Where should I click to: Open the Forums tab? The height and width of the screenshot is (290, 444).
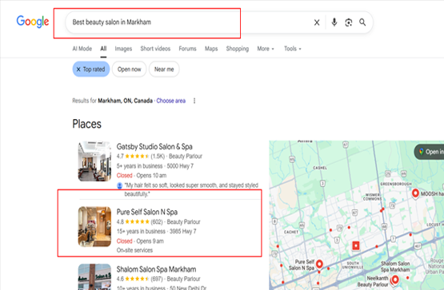(187, 49)
